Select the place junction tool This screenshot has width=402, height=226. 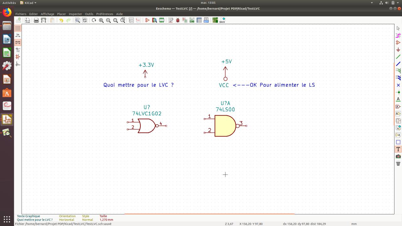pos(398,92)
